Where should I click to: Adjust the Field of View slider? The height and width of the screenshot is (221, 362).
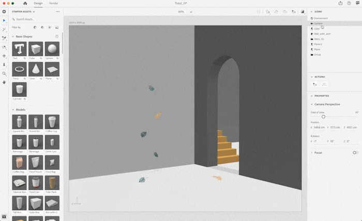(323, 116)
